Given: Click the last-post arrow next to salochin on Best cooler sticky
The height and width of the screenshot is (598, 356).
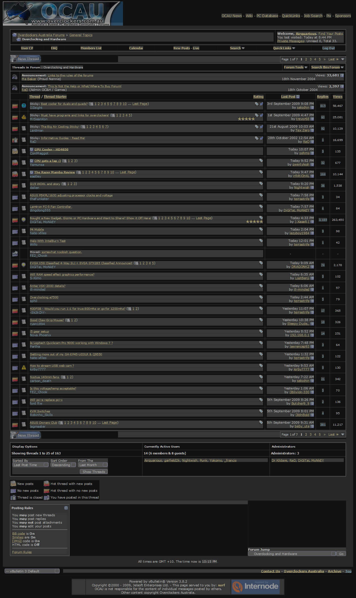Looking at the screenshot, I should [312, 108].
